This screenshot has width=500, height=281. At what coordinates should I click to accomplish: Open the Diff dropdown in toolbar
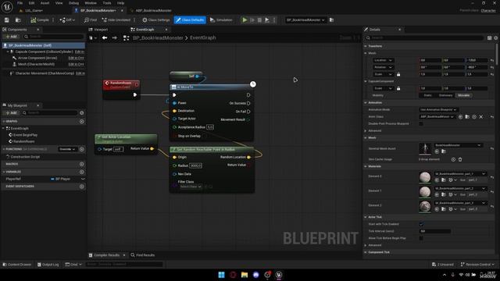pyautogui.click(x=67, y=20)
